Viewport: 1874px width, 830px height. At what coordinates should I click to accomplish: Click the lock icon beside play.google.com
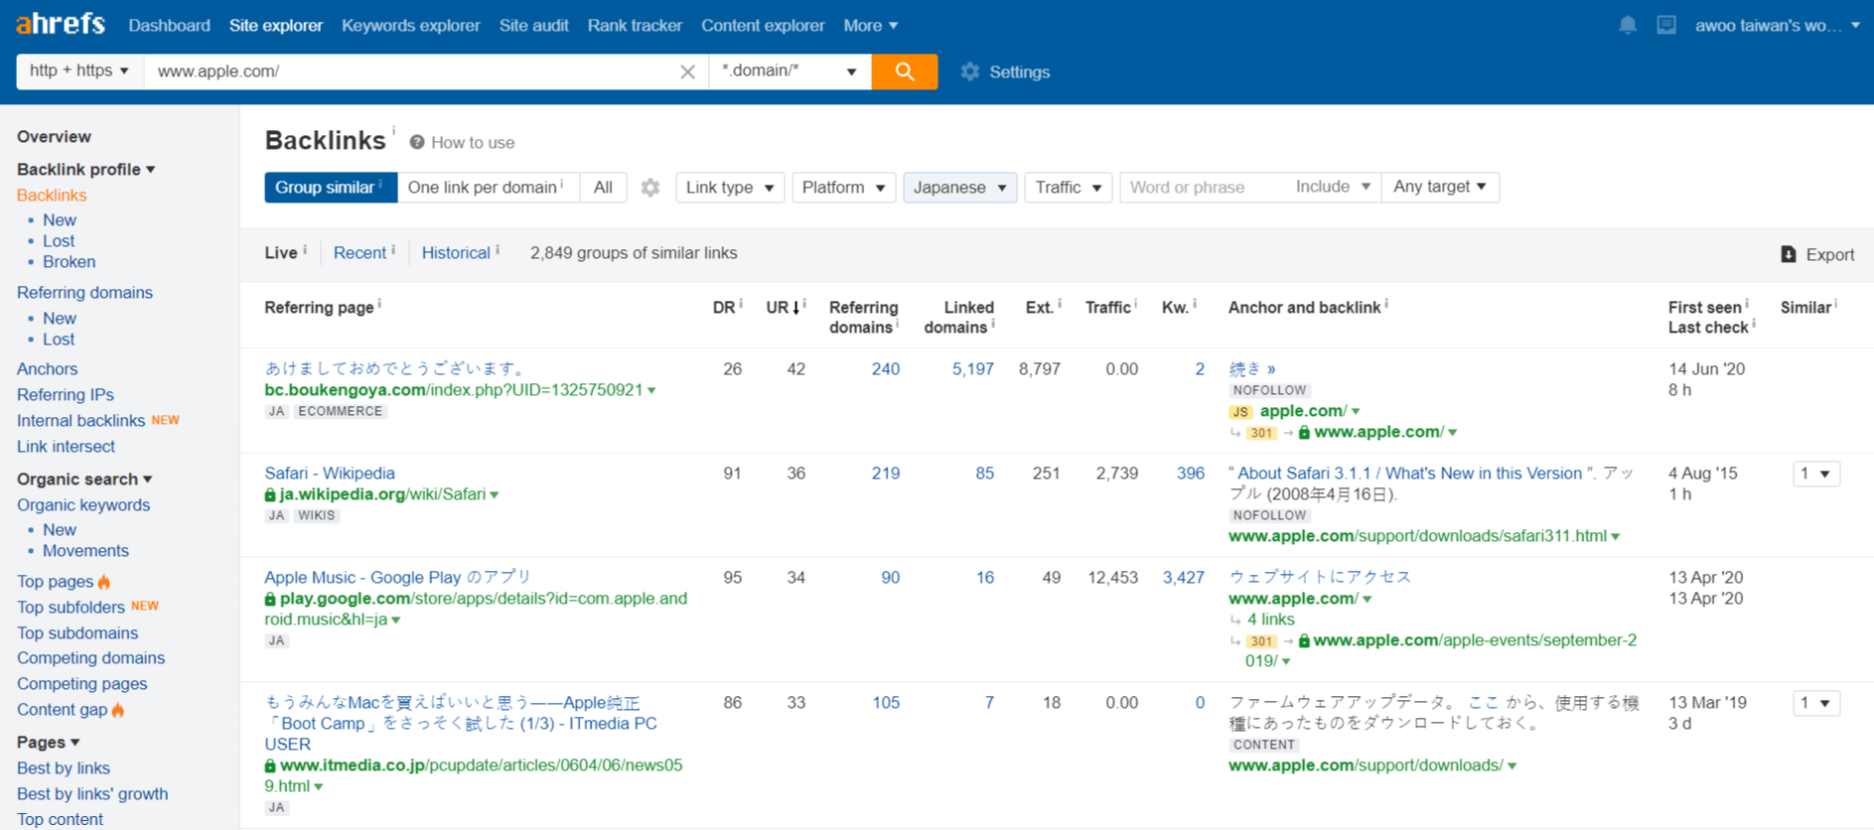click(x=270, y=599)
